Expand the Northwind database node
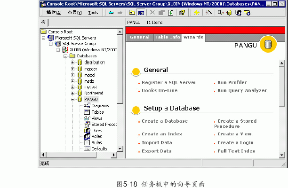Viewport: 288px width, 188px height. pos(73,93)
